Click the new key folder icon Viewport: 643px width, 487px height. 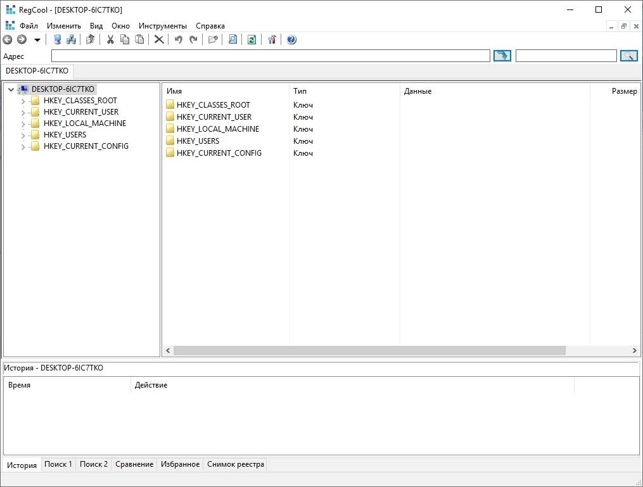[x=213, y=40]
